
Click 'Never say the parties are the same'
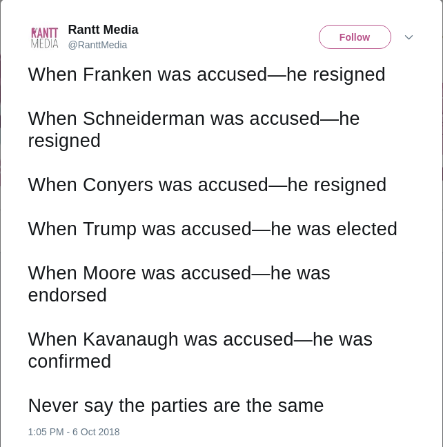point(176,406)
